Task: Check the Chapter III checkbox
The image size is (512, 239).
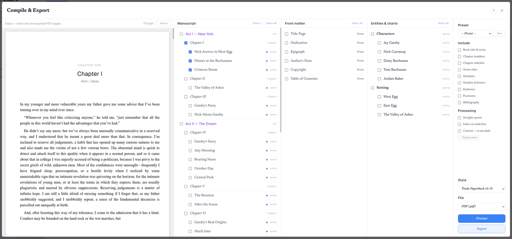Action: (x=186, y=97)
